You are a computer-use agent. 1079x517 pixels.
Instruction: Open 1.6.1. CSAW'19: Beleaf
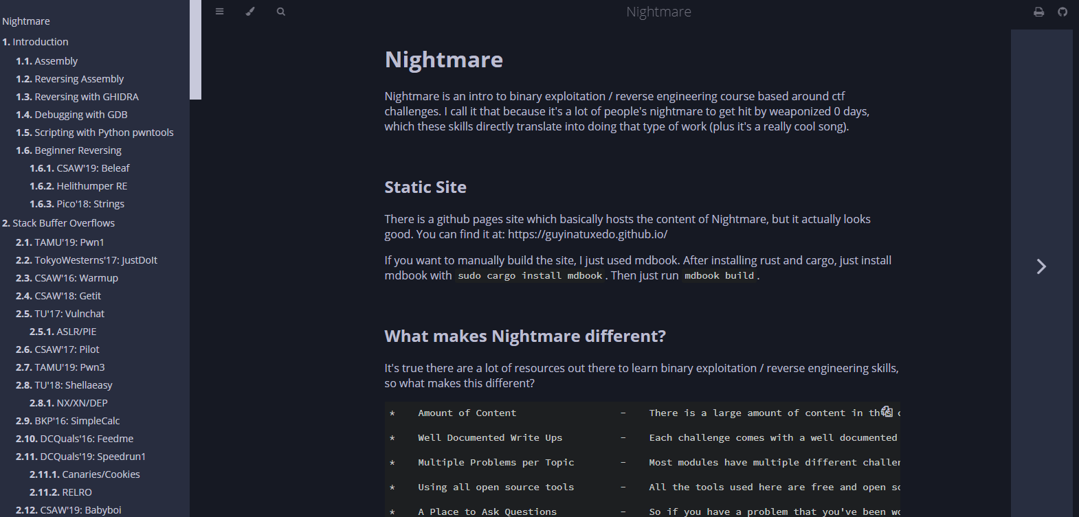[80, 168]
